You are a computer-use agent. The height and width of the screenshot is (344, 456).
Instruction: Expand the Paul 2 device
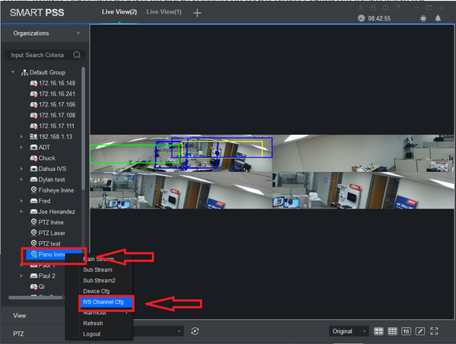(21, 276)
